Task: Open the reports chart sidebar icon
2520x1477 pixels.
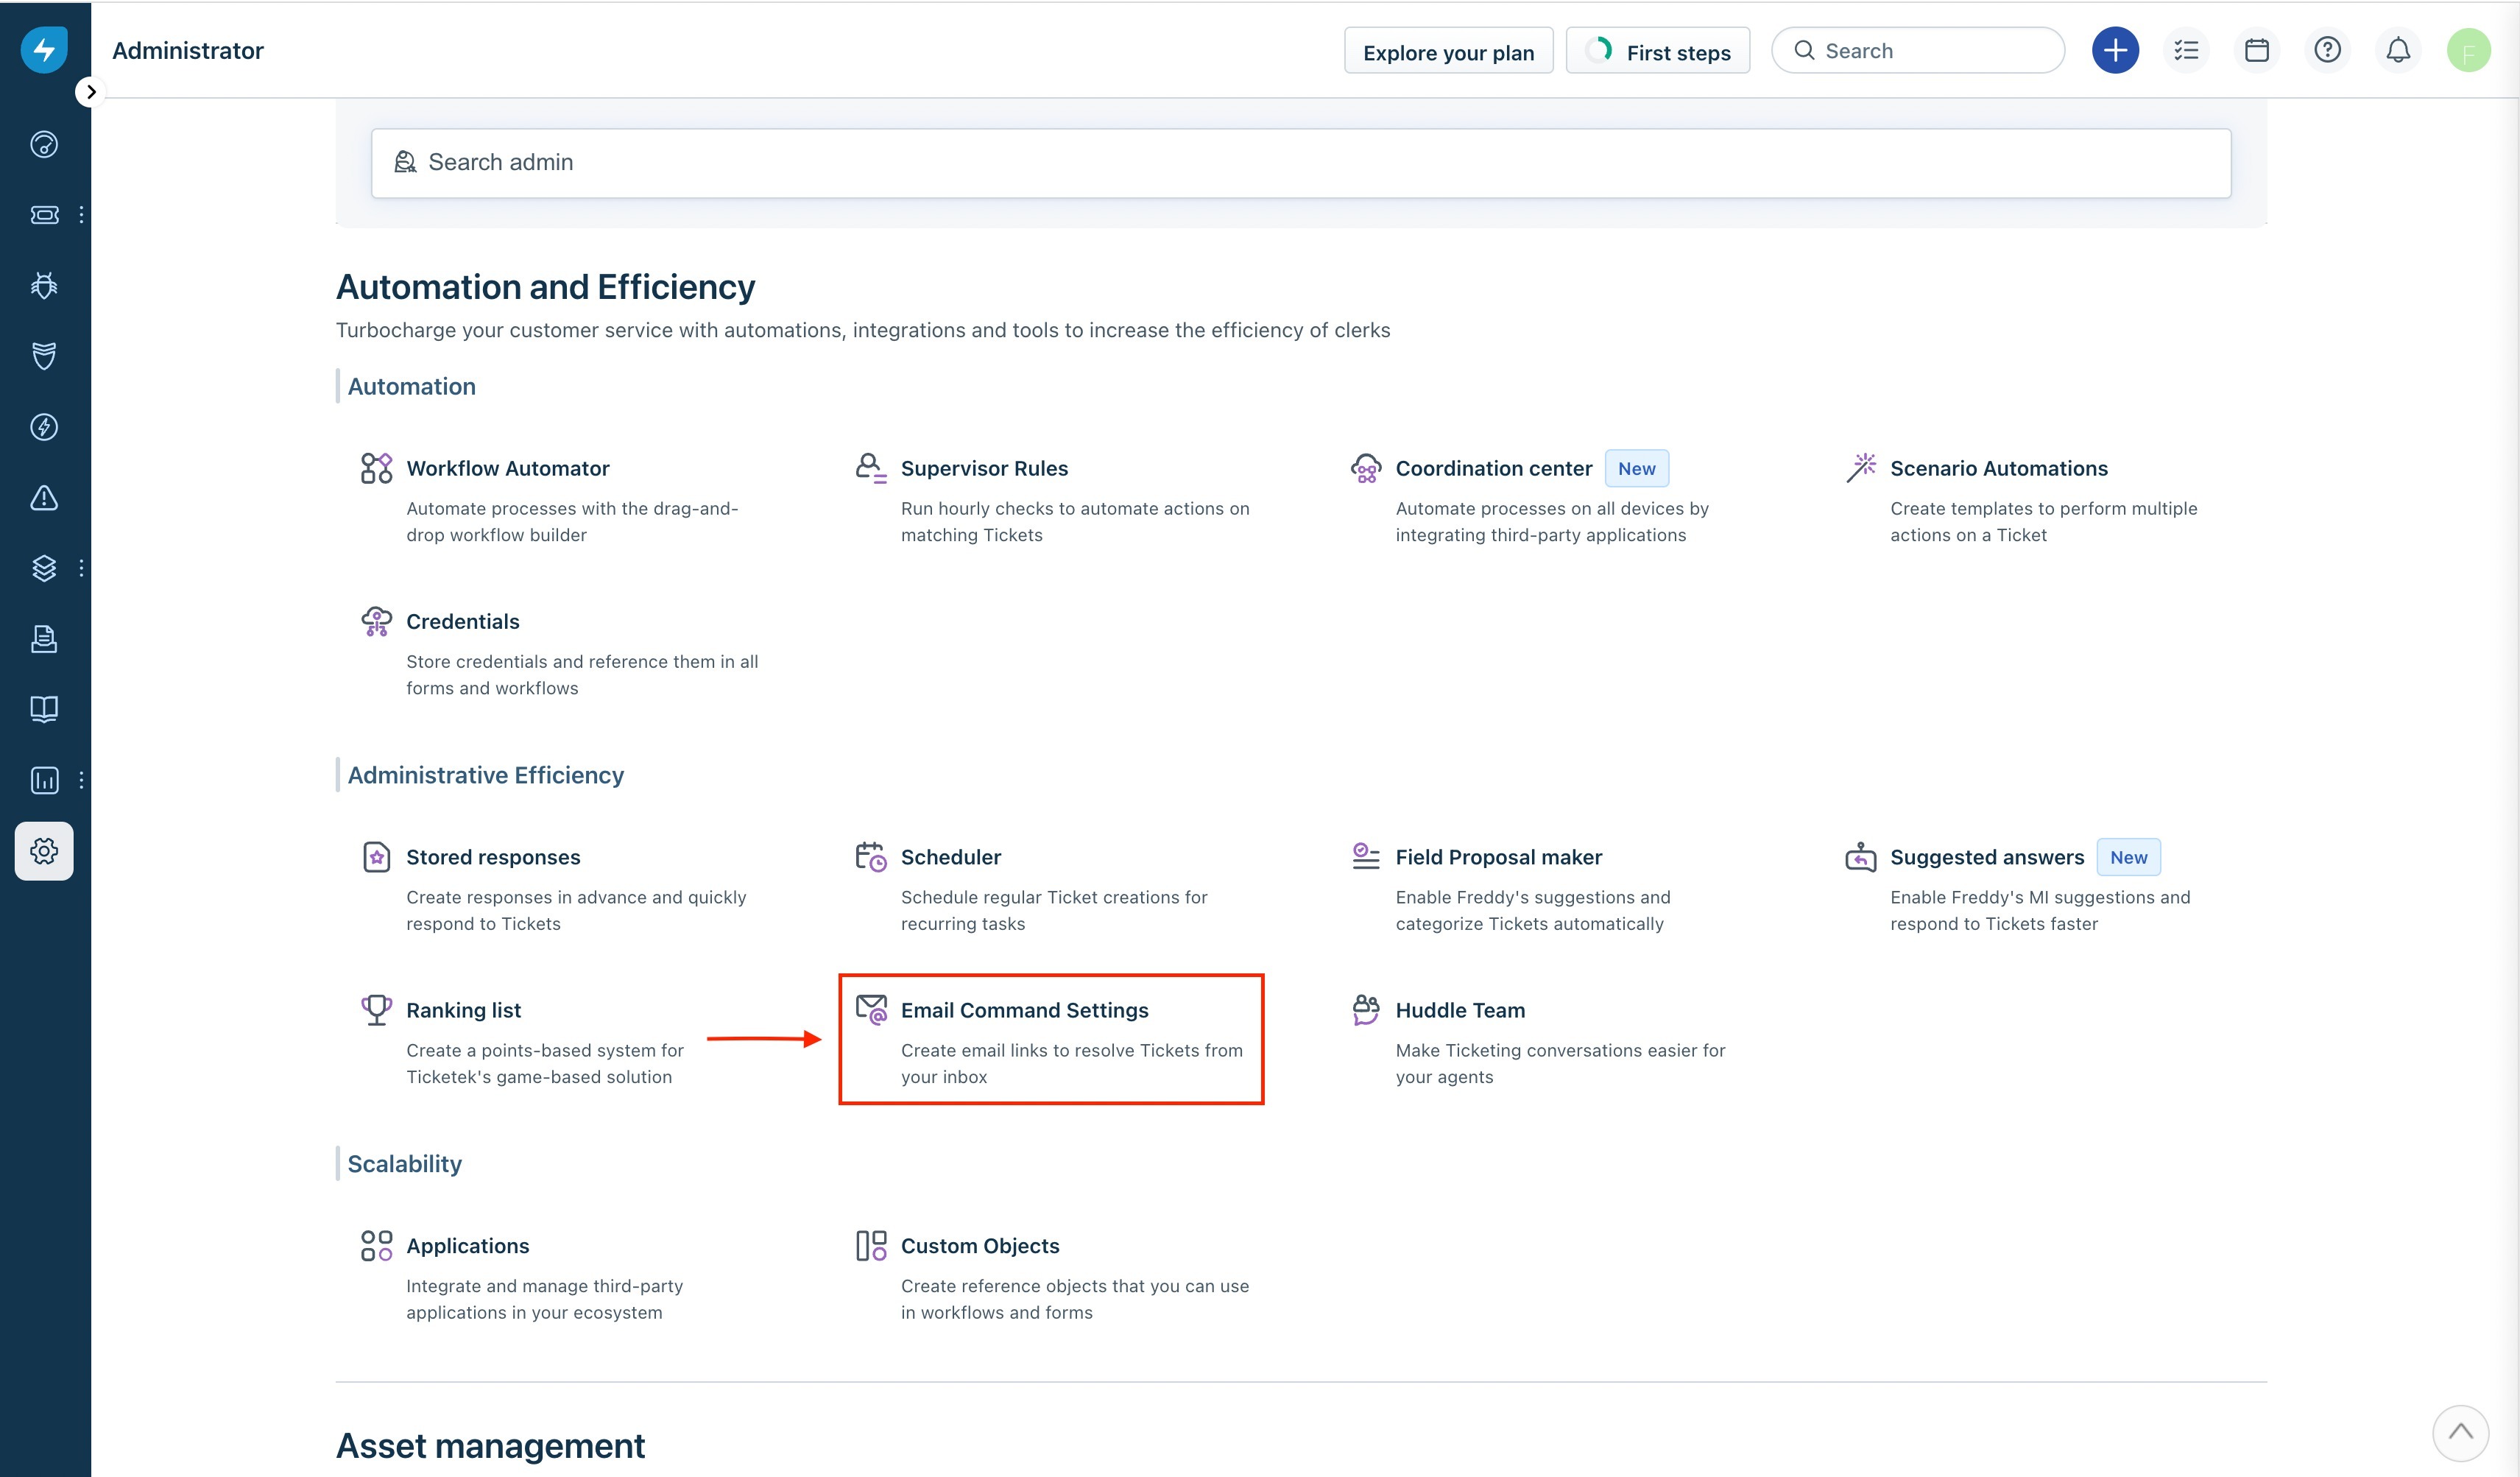Action: (44, 780)
